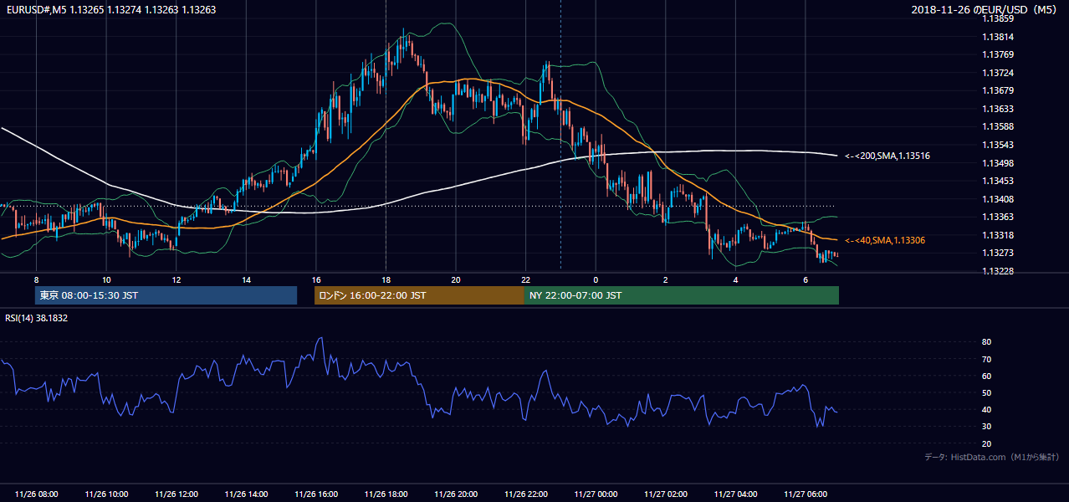This screenshot has height=502, width=1069.
Task: Click price level 1.13228 on the axis
Action: 999,271
